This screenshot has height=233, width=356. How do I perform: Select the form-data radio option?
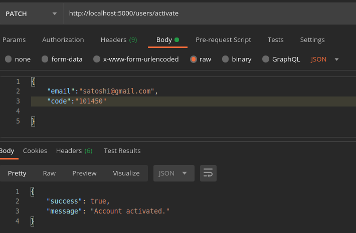click(45, 59)
